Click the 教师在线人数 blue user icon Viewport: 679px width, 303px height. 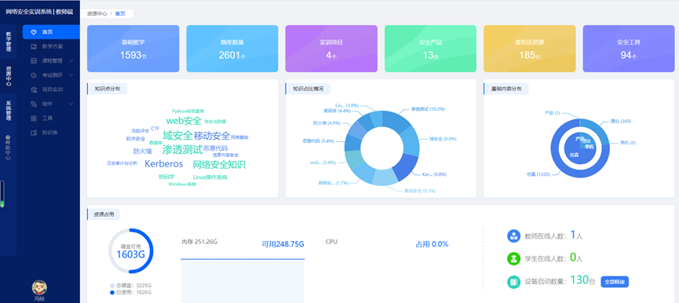coord(513,236)
